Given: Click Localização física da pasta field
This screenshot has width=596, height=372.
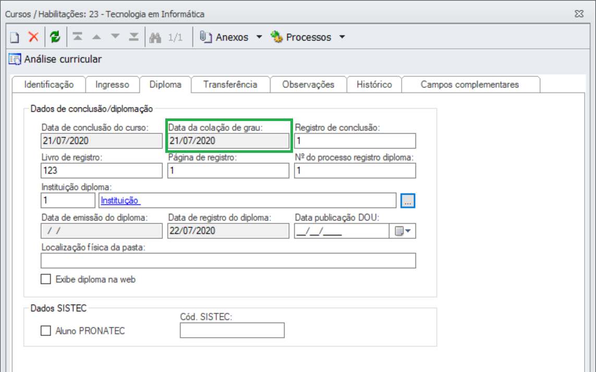Looking at the screenshot, I should point(228,260).
